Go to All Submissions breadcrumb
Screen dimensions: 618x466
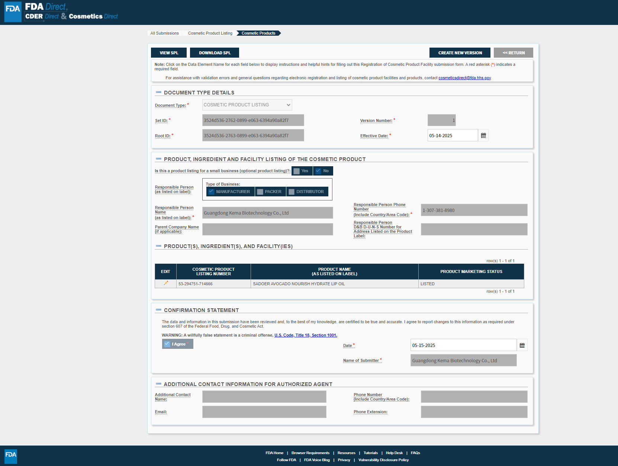[x=164, y=33]
